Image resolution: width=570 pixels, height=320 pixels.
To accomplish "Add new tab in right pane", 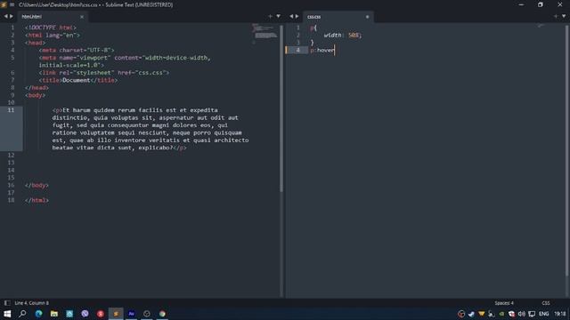I will pos(555,16).
